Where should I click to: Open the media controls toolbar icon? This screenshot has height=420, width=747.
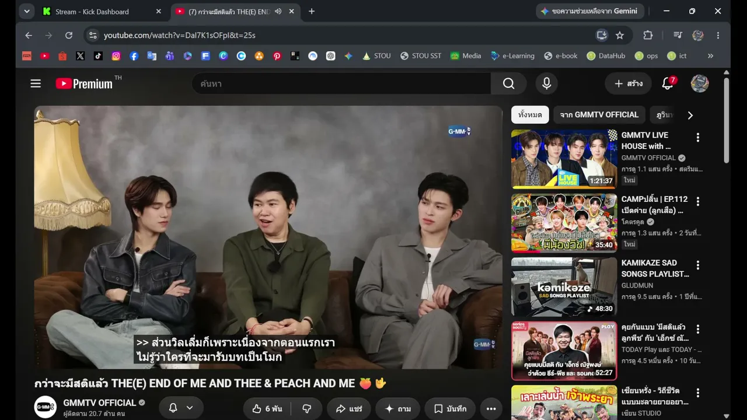678,35
